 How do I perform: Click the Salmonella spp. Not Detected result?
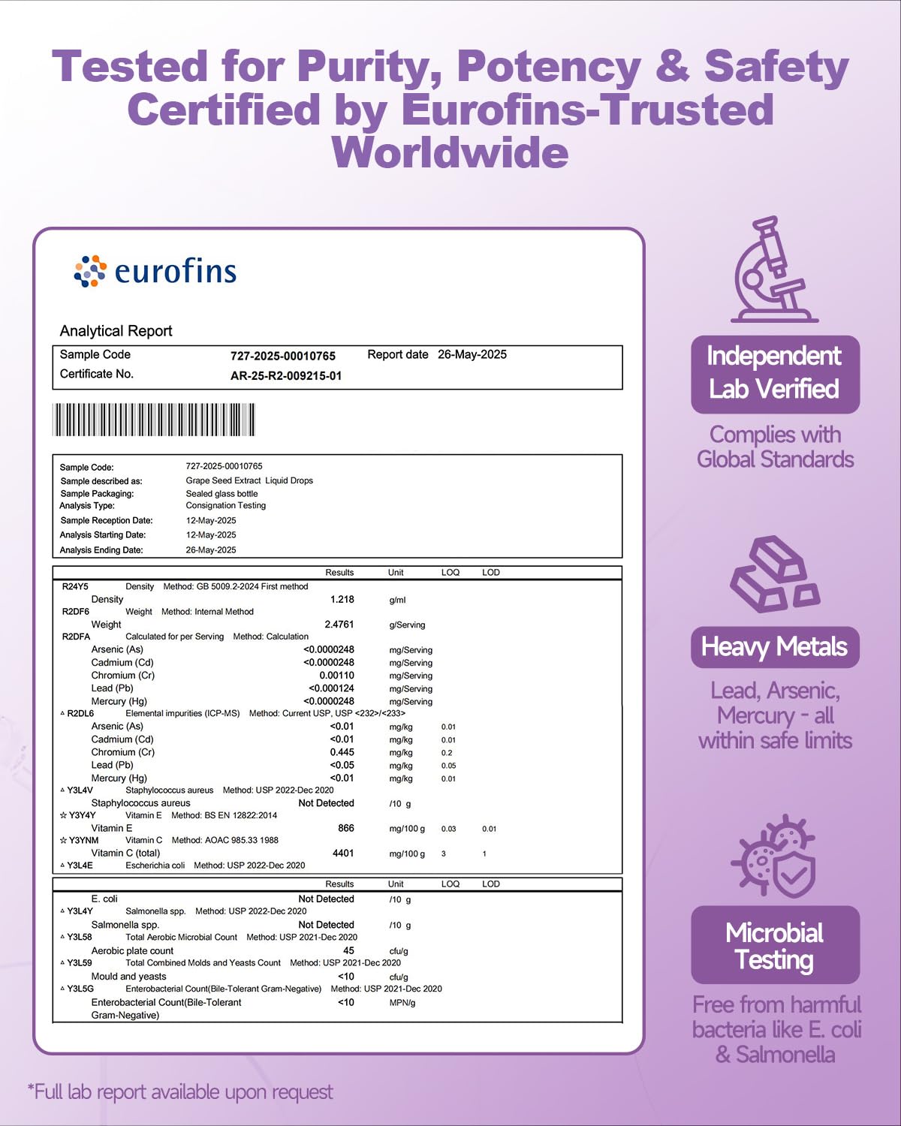click(326, 925)
